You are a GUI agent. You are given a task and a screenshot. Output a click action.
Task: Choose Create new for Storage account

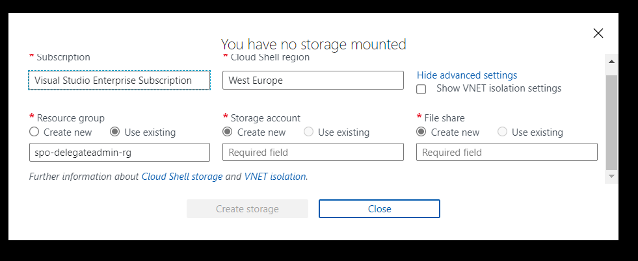(228, 132)
